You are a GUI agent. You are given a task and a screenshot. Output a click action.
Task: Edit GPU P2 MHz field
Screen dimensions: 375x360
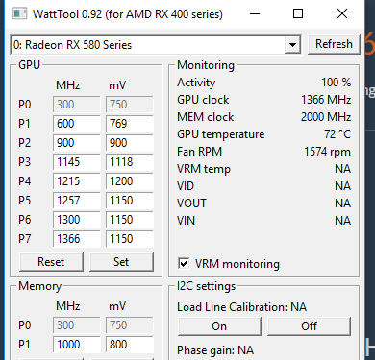coord(77,143)
